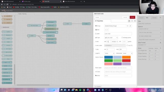Viewport: 164px width, 92px height.
Task: Select the Line chart node on the canvas
Action: tap(51, 39)
